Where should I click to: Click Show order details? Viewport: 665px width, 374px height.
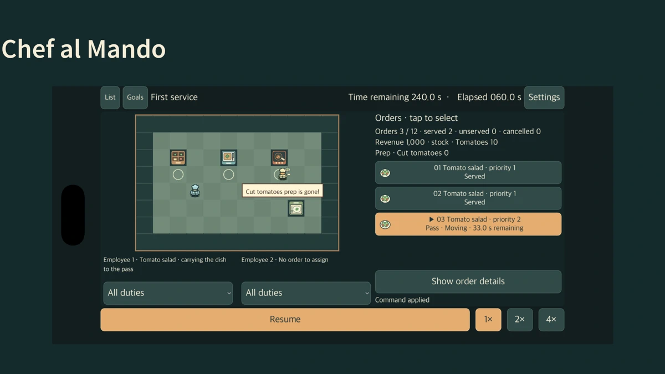click(x=468, y=281)
